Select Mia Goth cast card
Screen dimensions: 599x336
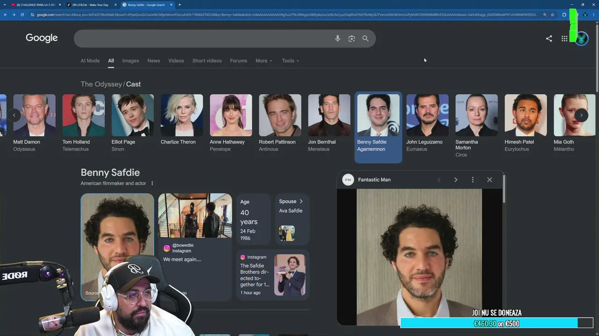[574, 123]
